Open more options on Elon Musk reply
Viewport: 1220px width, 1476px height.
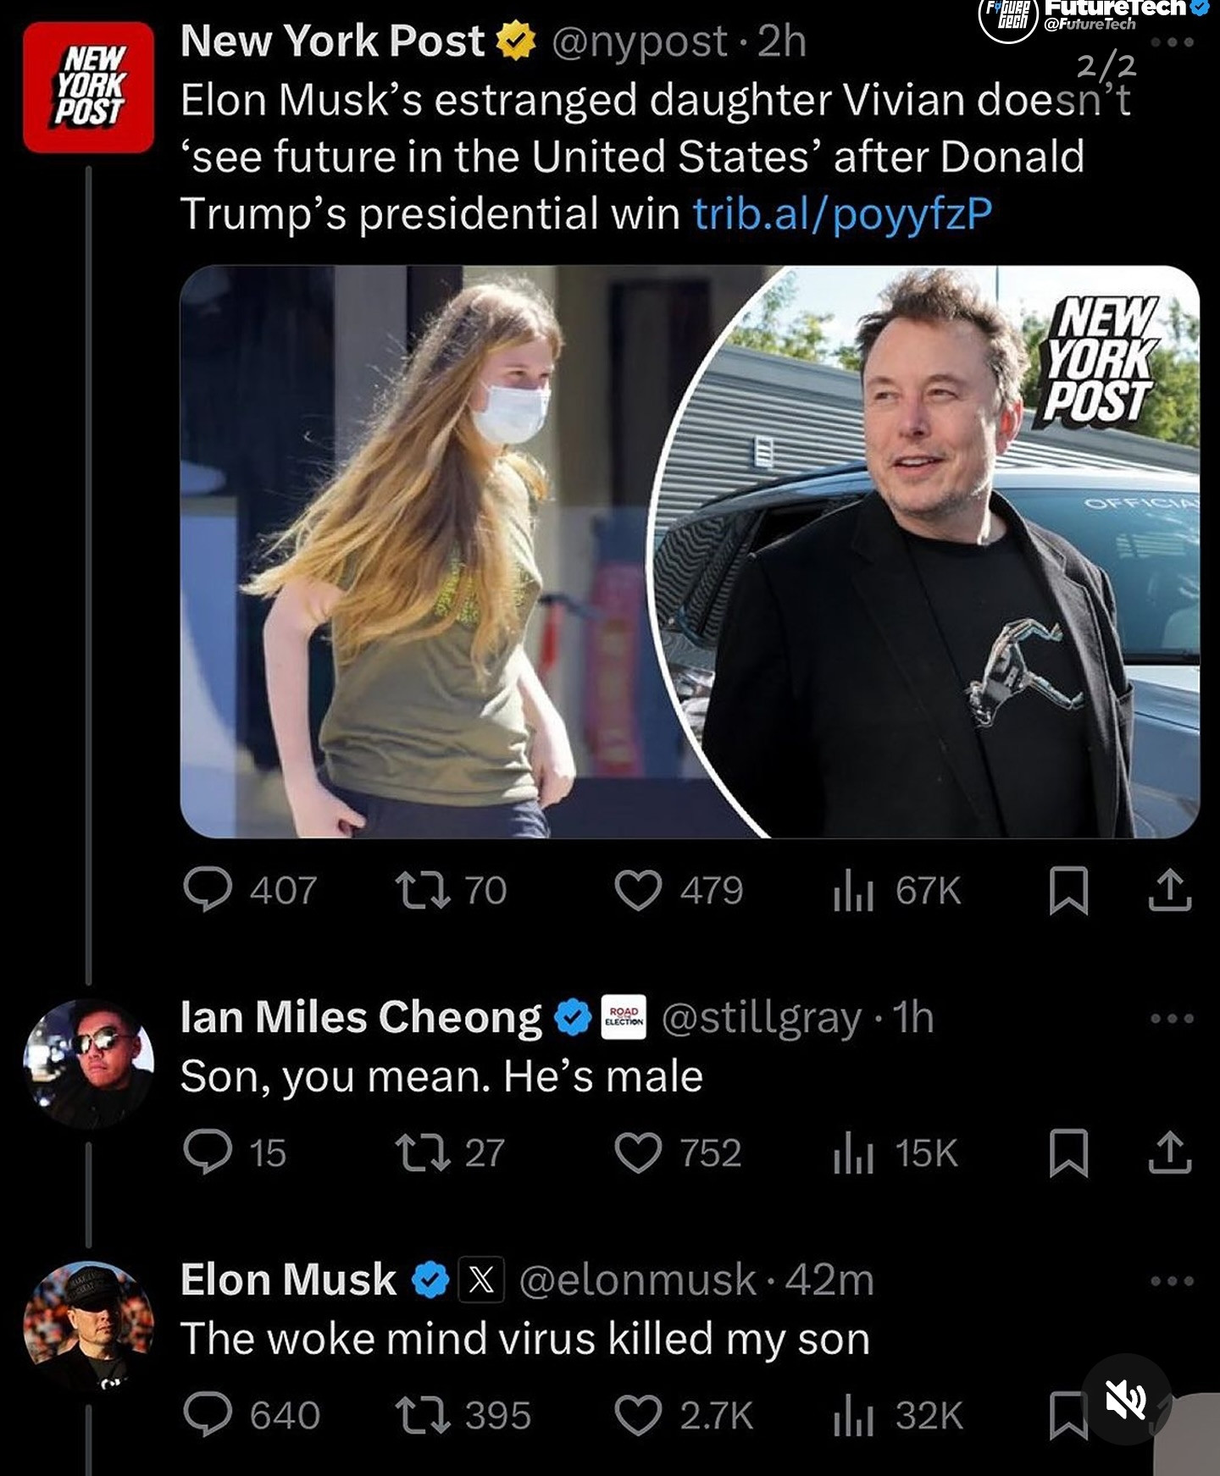(x=1172, y=1280)
